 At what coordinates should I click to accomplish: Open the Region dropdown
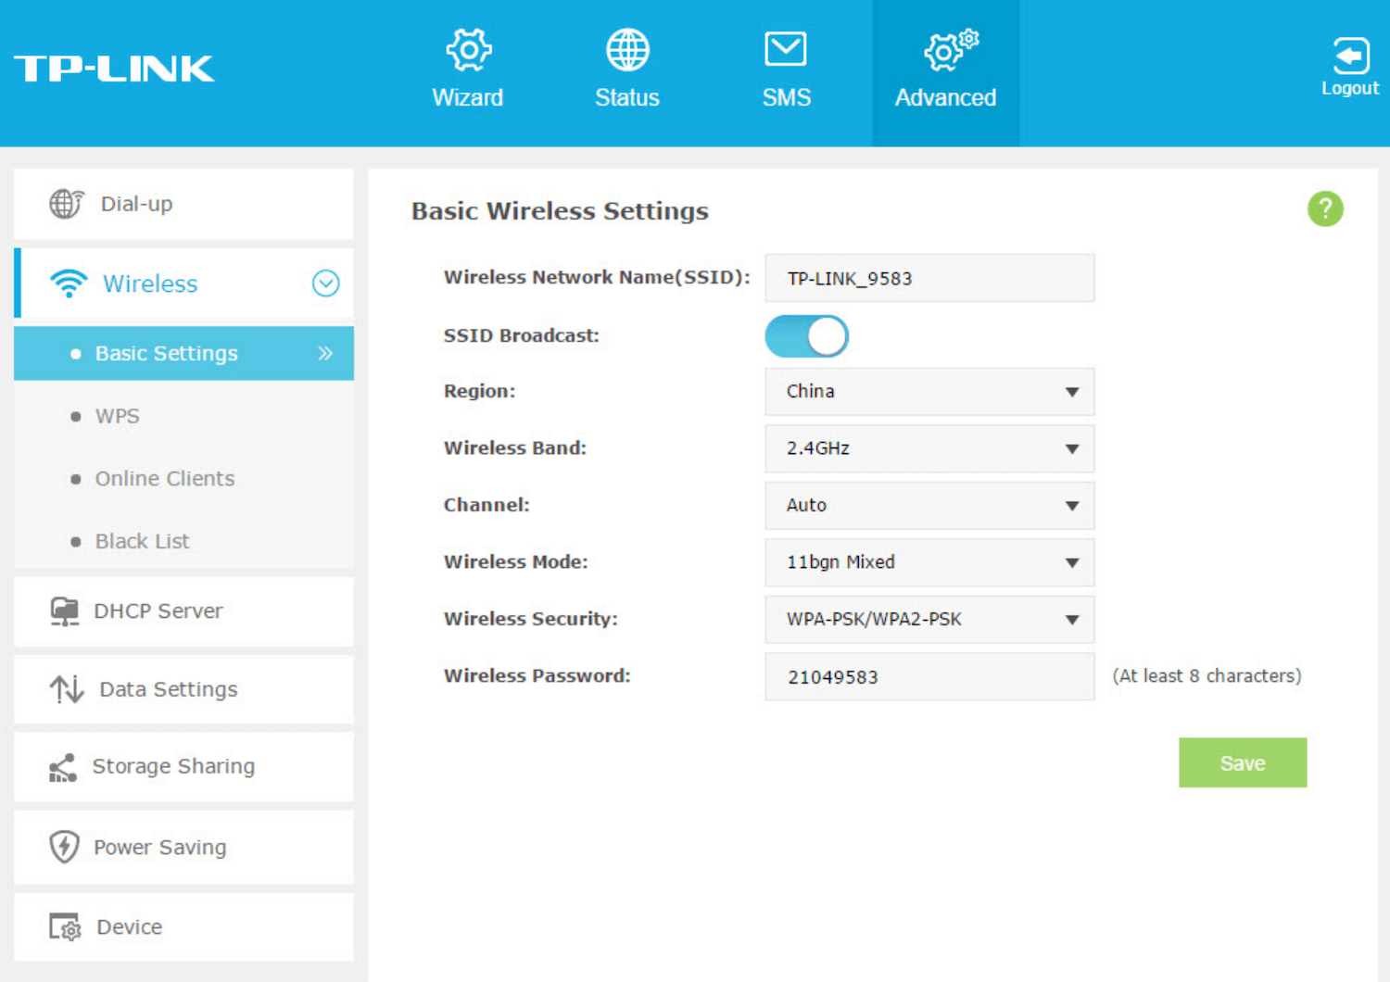point(929,392)
